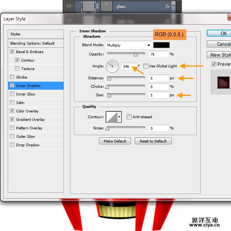
Task: Open the Contour picker dropdown arrow
Action: pos(119,117)
